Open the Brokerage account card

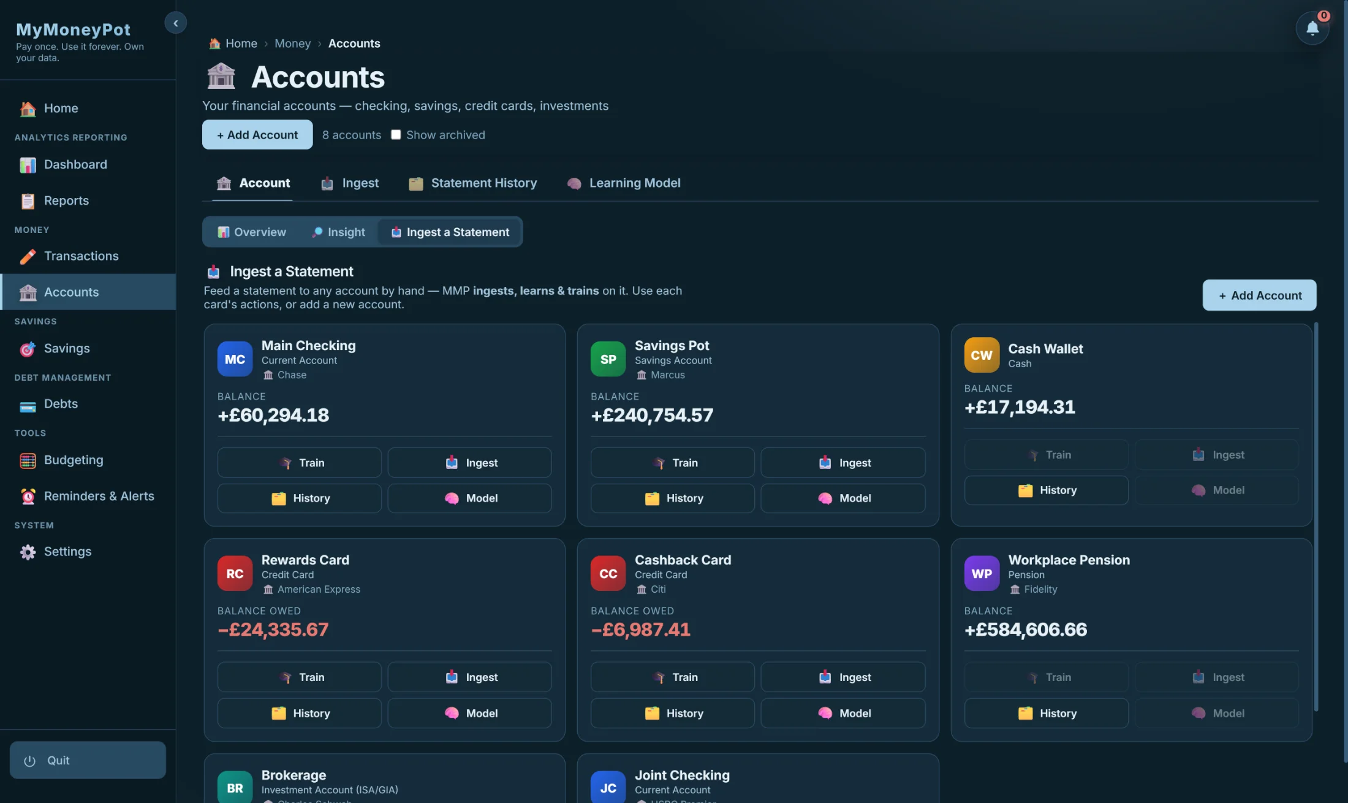point(384,778)
